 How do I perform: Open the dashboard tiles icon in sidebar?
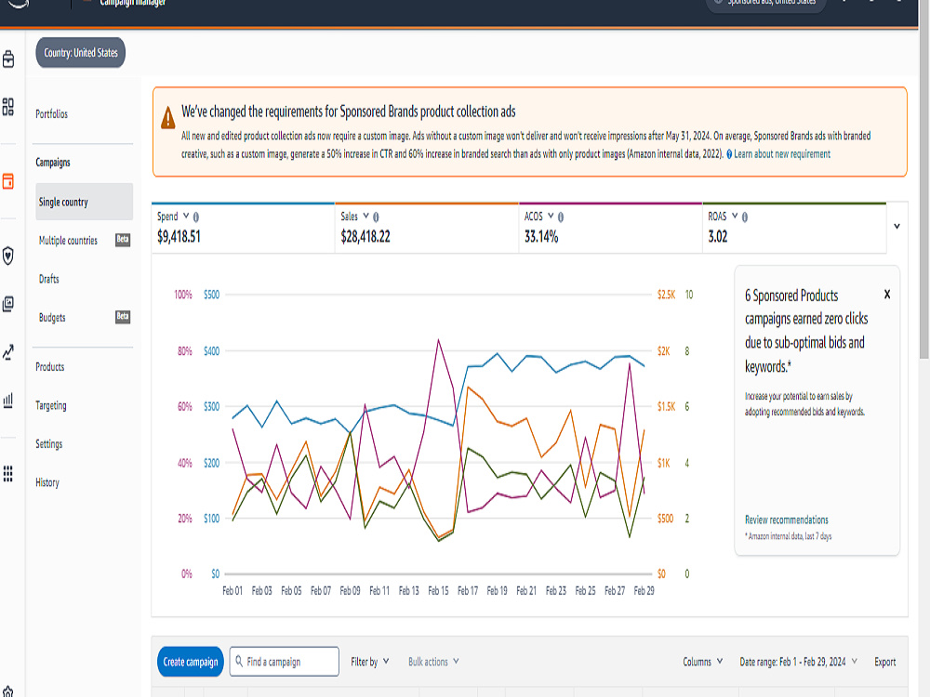click(8, 107)
